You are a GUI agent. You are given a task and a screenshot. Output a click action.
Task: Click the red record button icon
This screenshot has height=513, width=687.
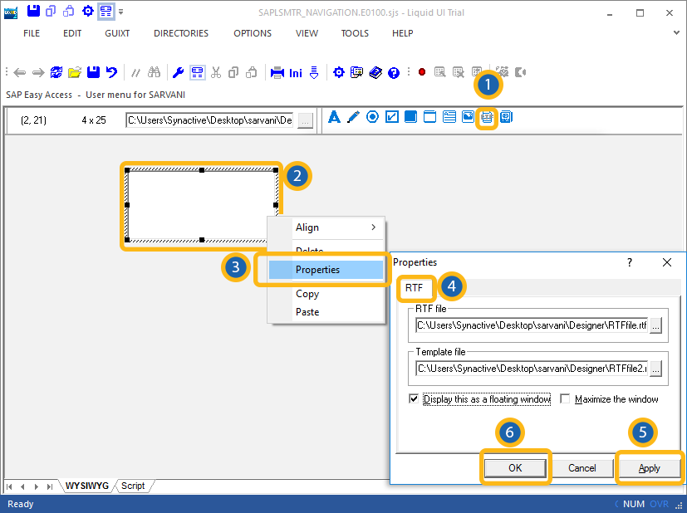coord(422,71)
